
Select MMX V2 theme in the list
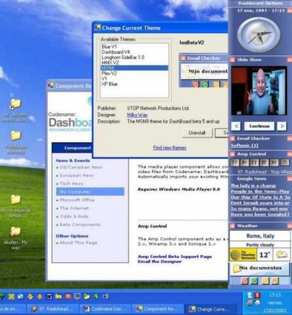134,62
